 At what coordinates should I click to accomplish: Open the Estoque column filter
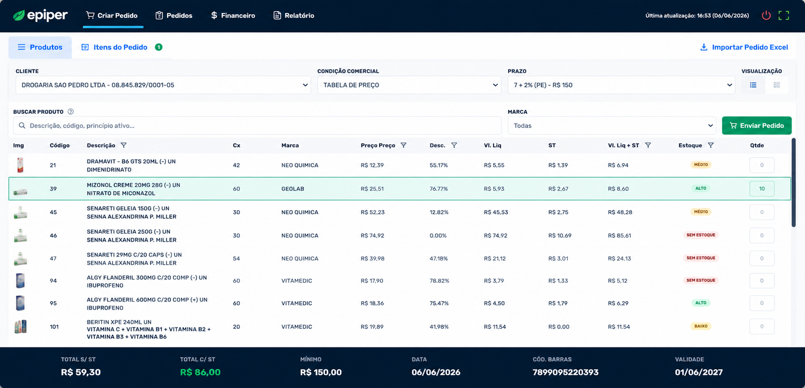711,145
